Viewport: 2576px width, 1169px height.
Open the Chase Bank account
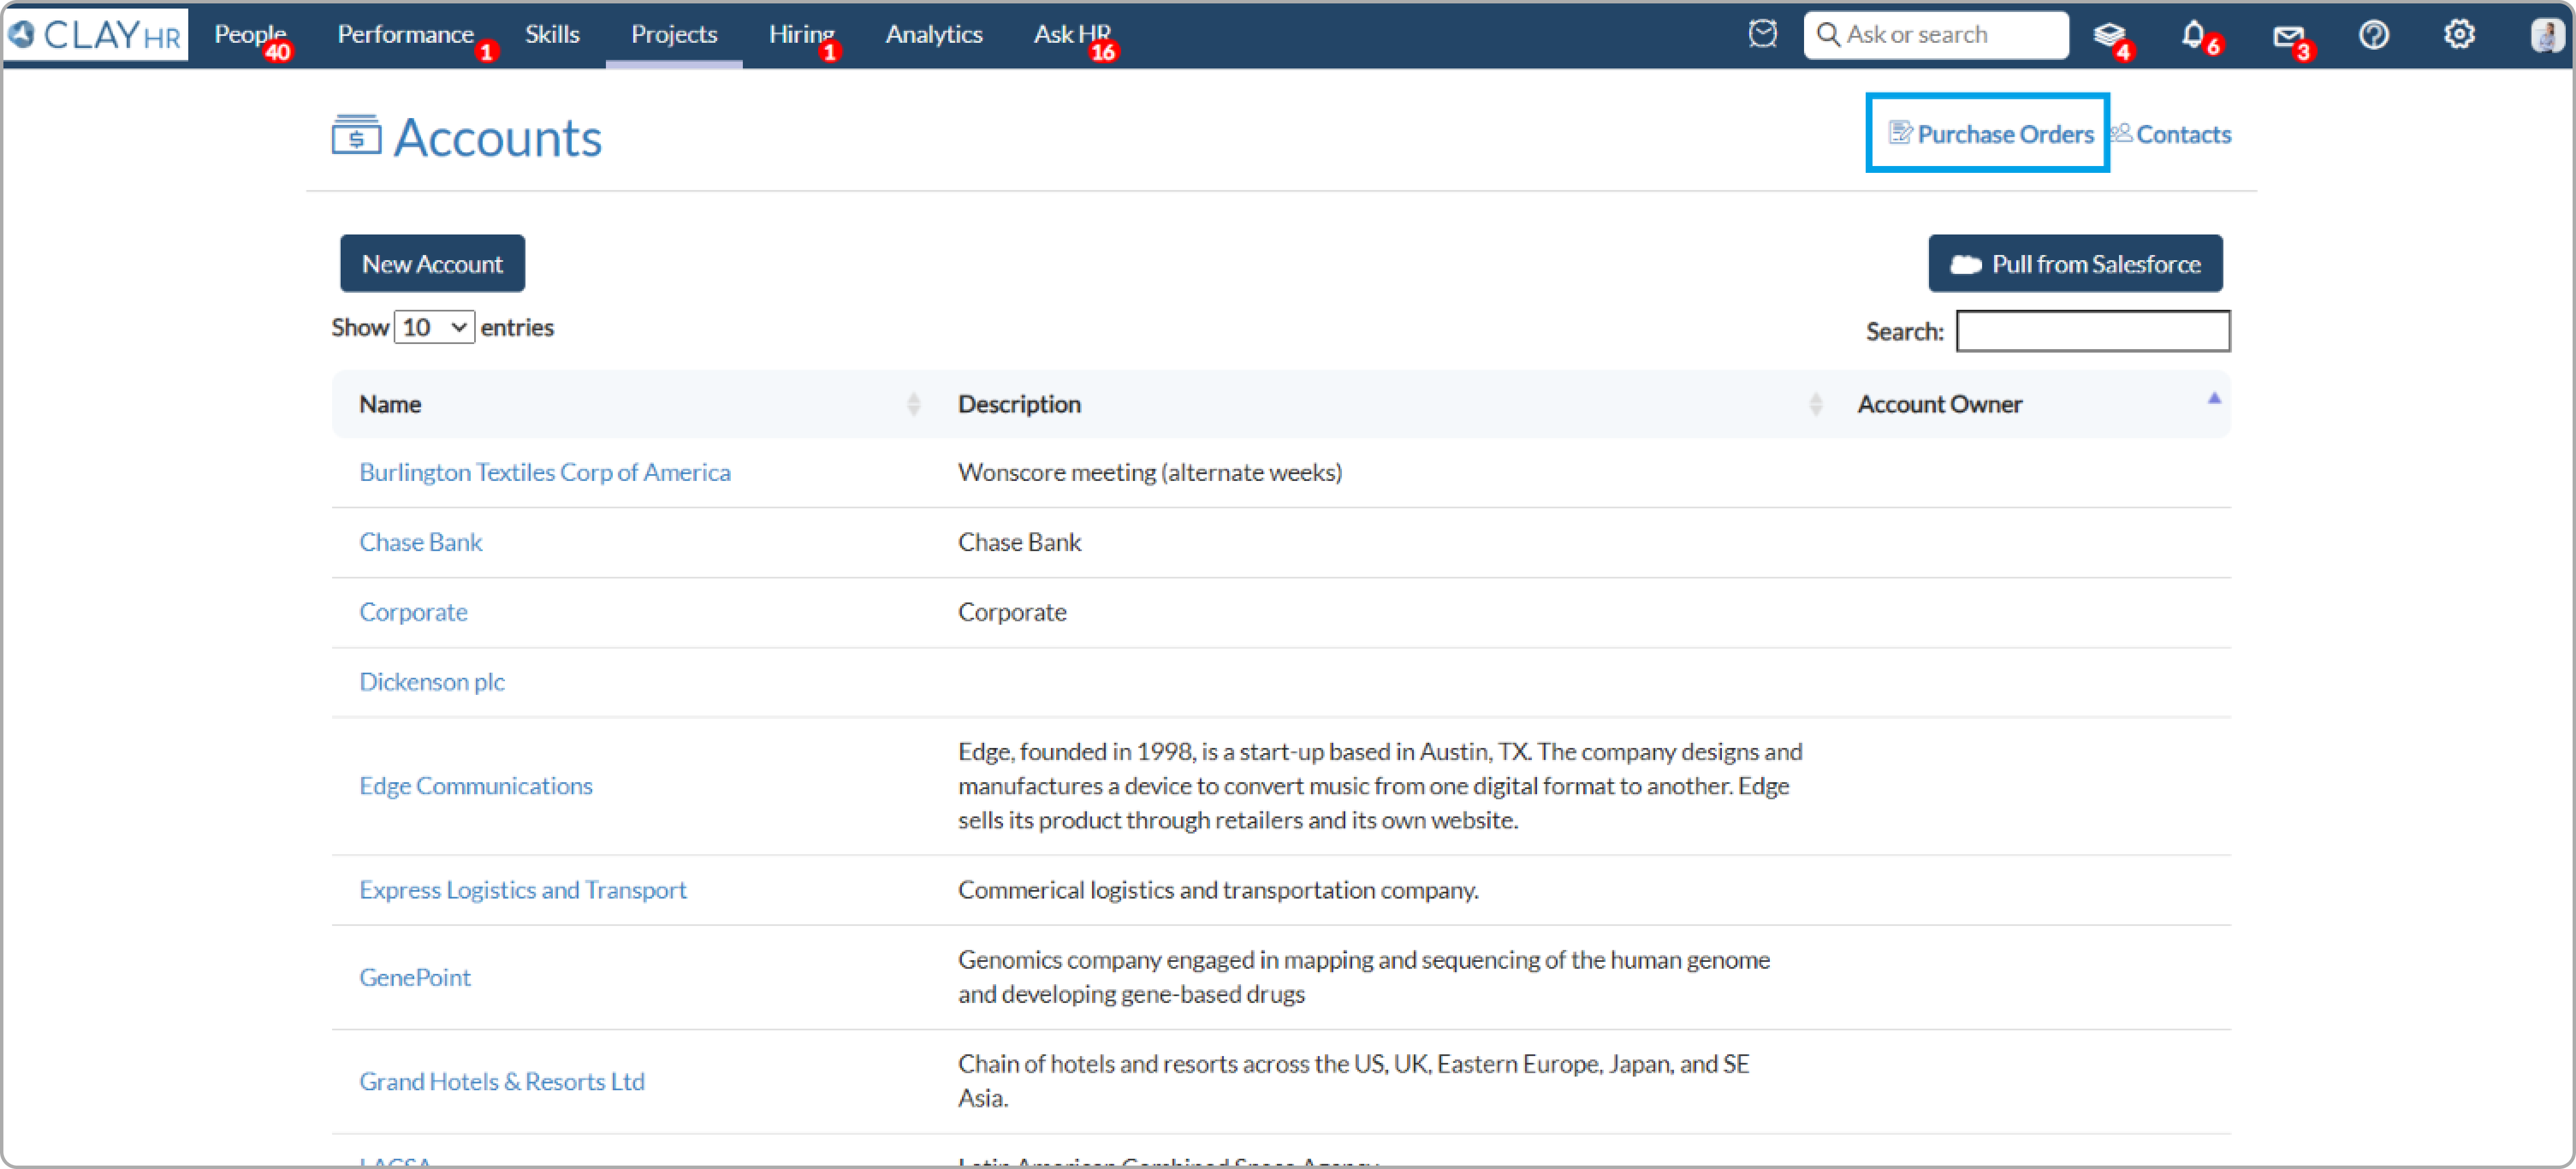[x=421, y=542]
